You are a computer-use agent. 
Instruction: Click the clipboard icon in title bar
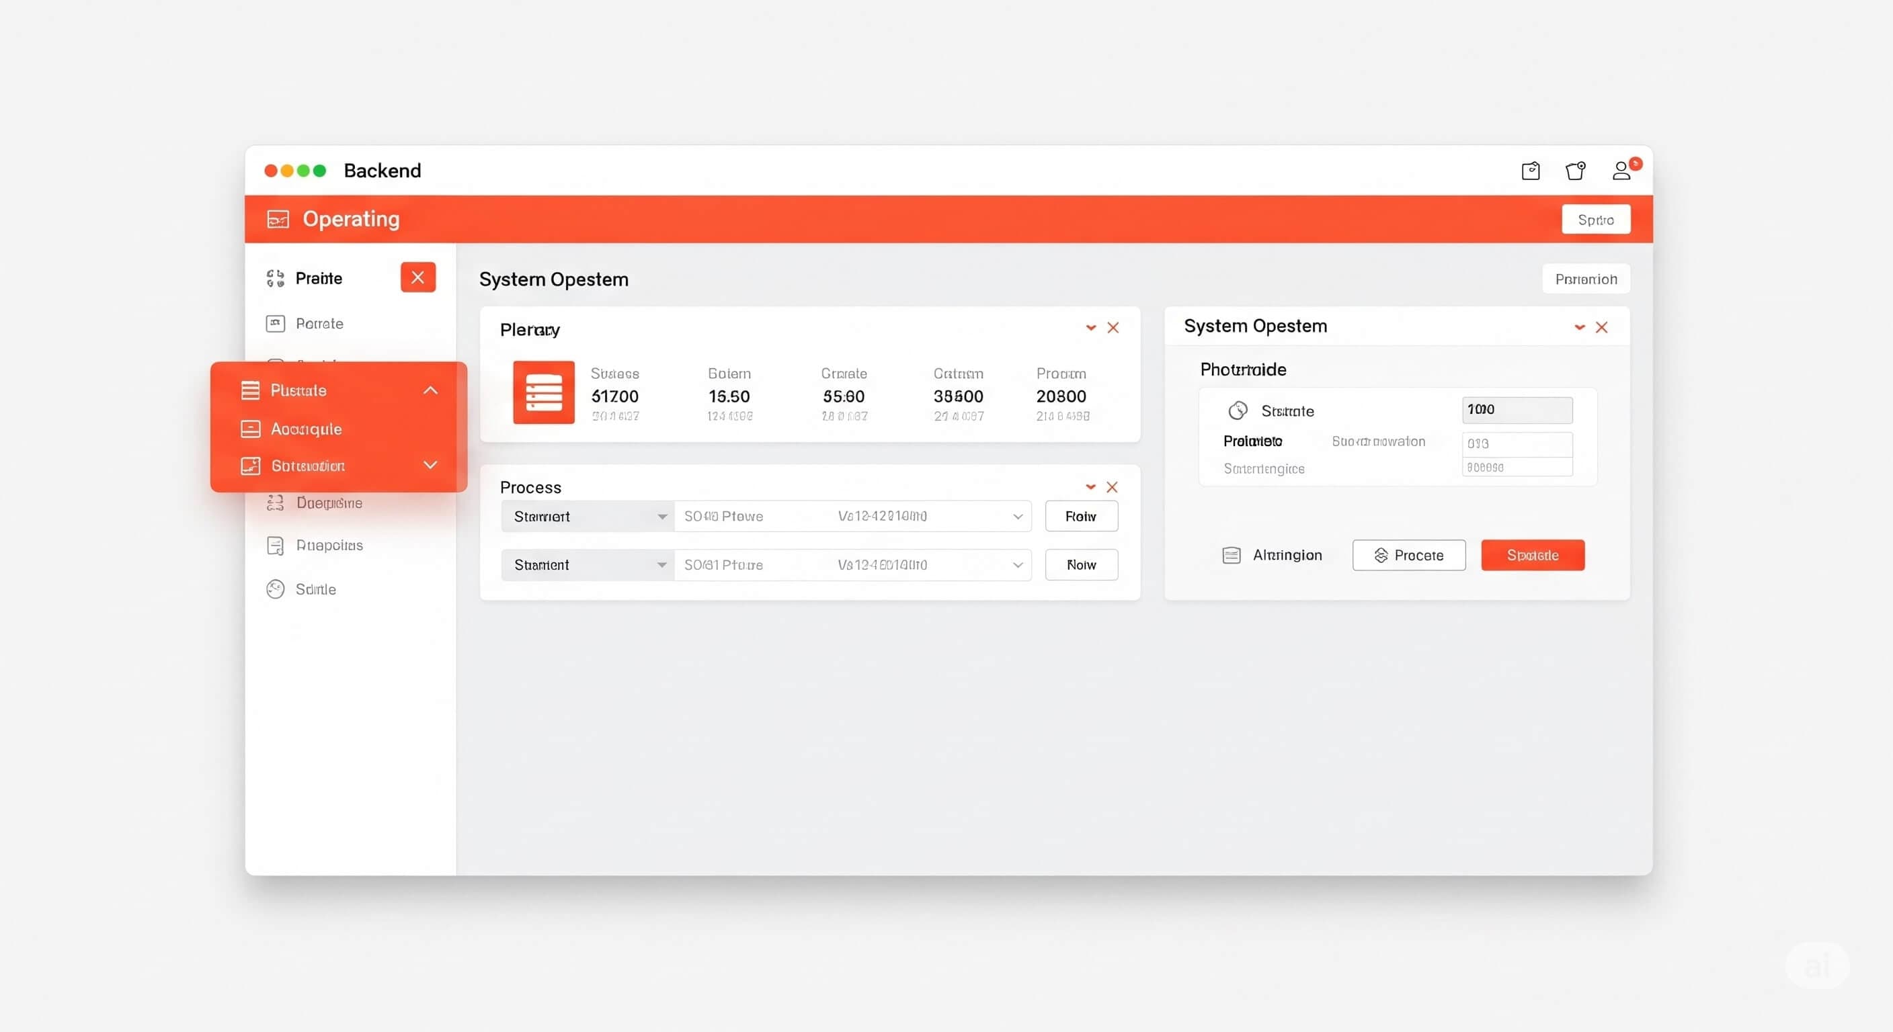[1530, 171]
